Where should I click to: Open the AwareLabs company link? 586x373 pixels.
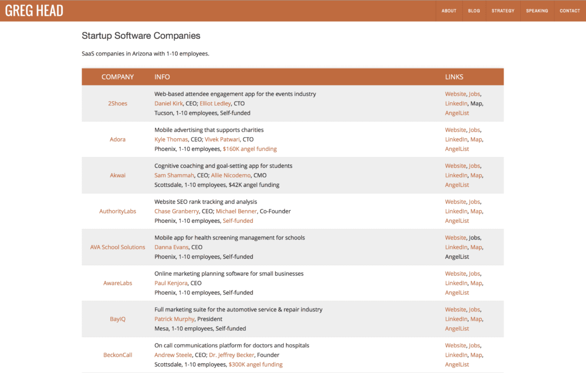point(118,283)
